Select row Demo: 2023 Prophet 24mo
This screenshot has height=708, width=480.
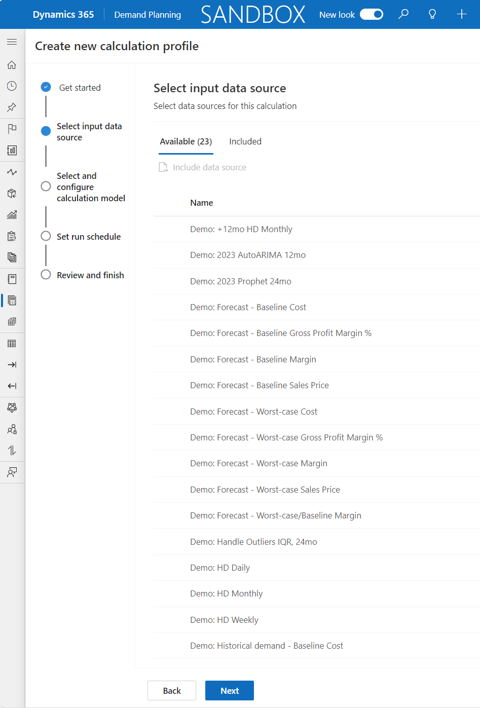[x=317, y=281]
